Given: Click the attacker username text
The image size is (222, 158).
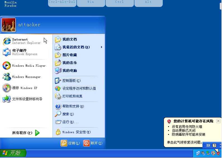Looking at the screenshot, I should [x=29, y=25].
